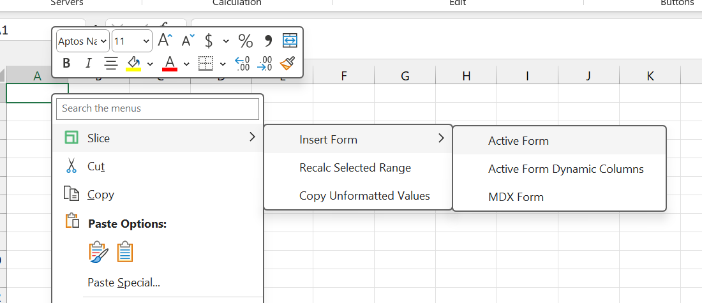Click the Increase Decimal icon
Image resolution: width=702 pixels, height=303 pixels.
click(x=243, y=64)
